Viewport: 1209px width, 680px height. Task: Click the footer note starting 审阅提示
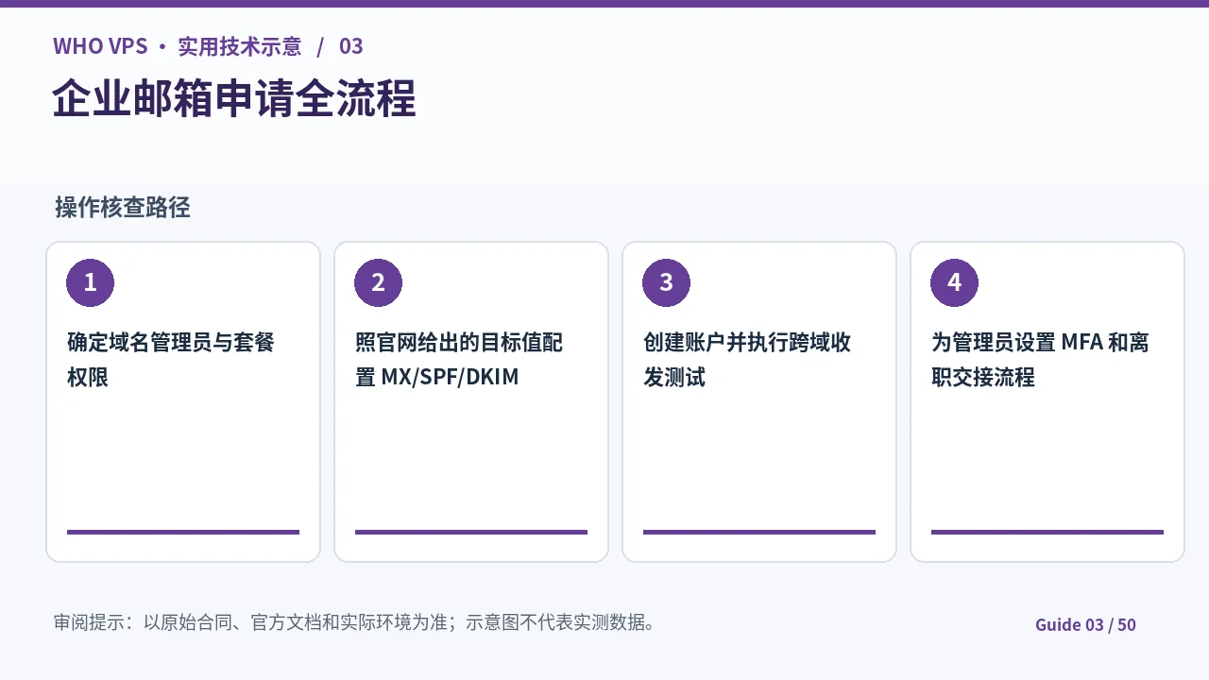(x=355, y=622)
